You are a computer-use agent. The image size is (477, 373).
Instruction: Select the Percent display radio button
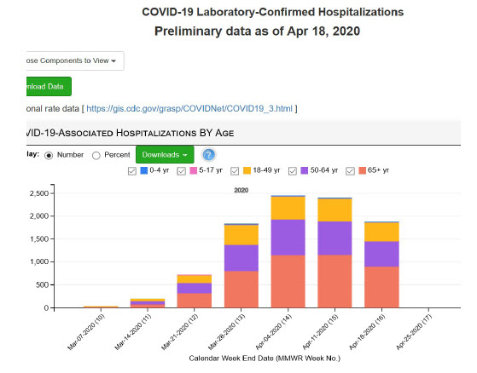(x=96, y=155)
